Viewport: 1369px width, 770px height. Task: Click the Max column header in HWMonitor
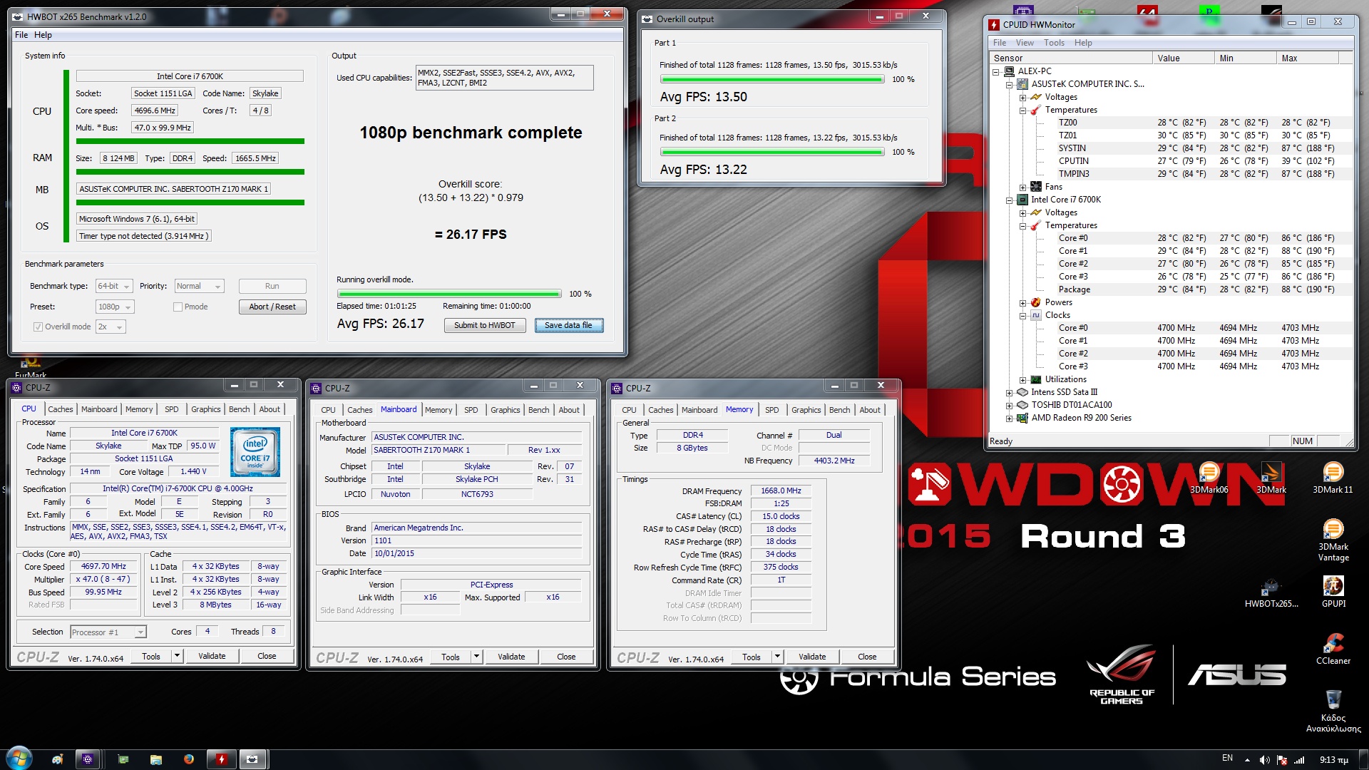(1307, 58)
